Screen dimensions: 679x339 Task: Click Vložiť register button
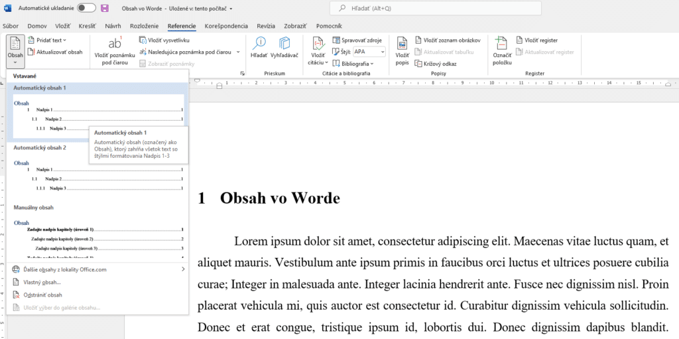click(x=537, y=40)
